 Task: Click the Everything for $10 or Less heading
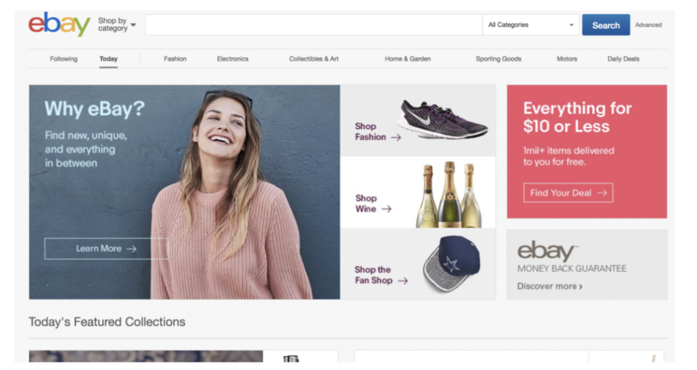click(x=577, y=117)
